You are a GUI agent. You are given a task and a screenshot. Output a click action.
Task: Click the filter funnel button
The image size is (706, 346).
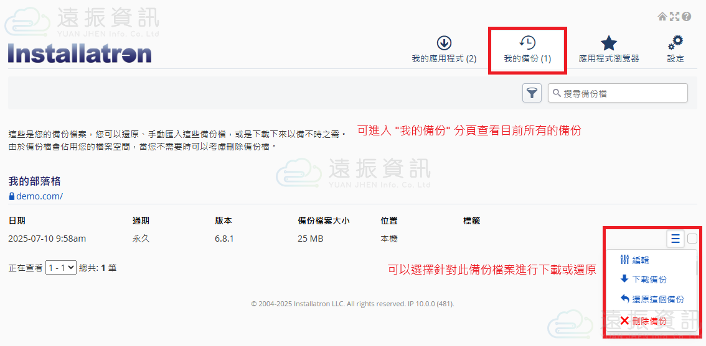pyautogui.click(x=532, y=93)
